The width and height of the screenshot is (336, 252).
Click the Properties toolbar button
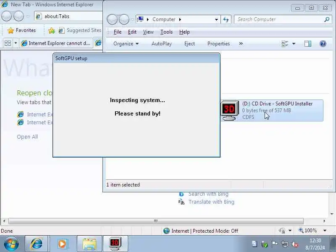(218, 44)
